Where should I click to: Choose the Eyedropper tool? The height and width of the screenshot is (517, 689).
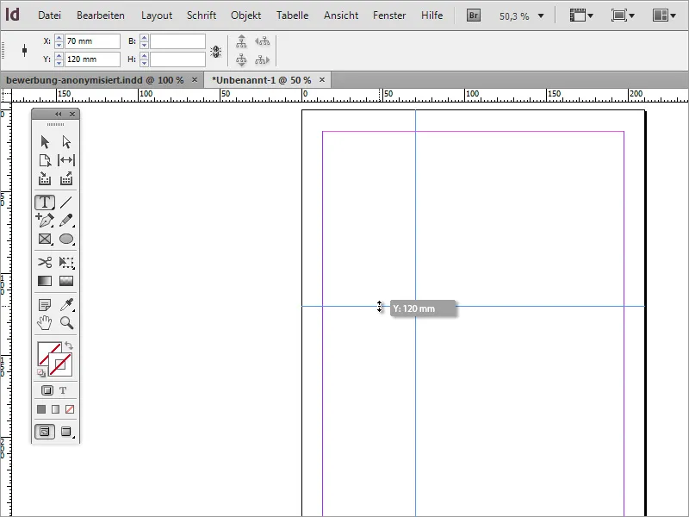click(x=66, y=305)
